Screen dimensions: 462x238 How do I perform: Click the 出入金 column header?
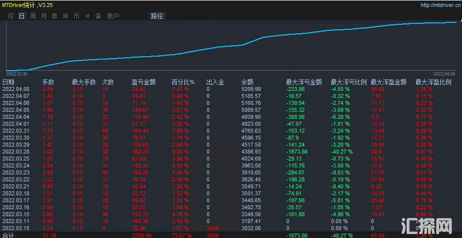[216, 82]
